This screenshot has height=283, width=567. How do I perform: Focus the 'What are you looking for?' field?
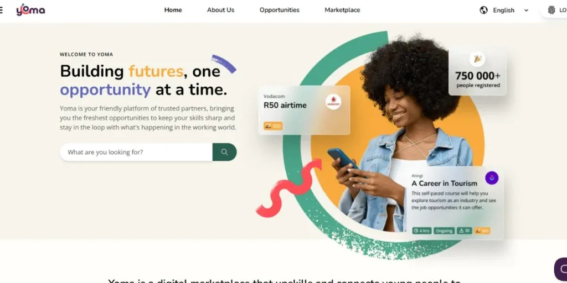pos(136,152)
